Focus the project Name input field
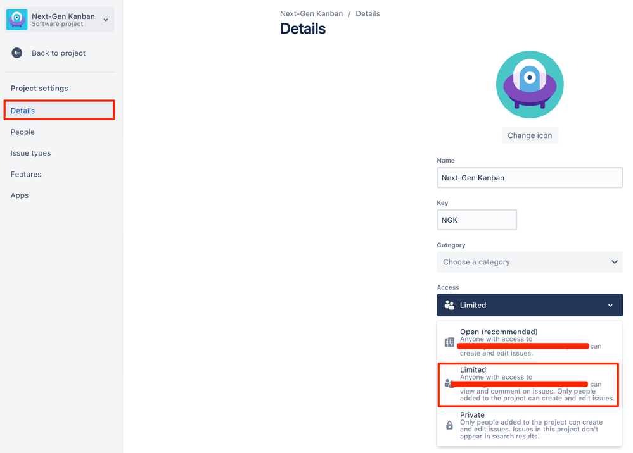The image size is (633, 453). pos(530,178)
